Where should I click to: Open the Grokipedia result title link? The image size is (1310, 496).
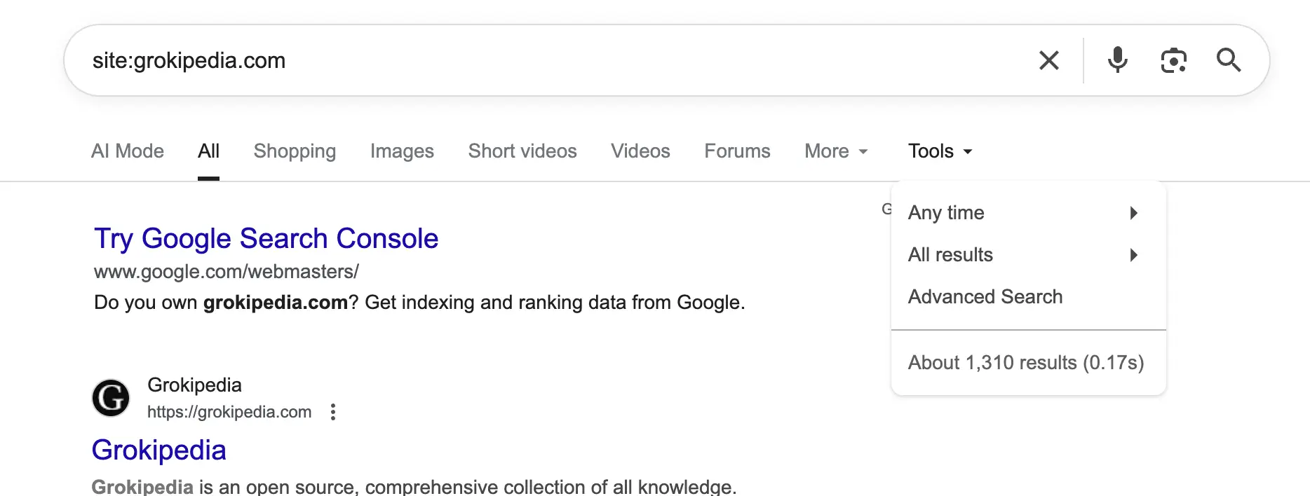(159, 450)
